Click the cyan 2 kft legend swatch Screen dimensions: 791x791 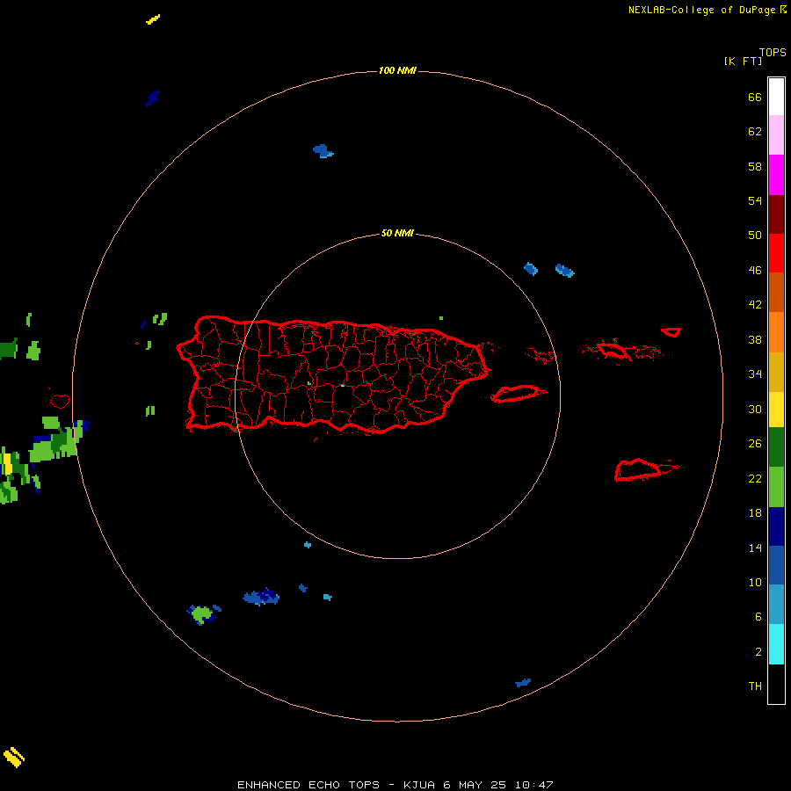pyautogui.click(x=776, y=644)
